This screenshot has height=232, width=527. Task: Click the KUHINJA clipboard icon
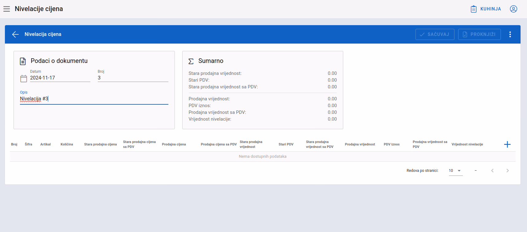click(474, 9)
